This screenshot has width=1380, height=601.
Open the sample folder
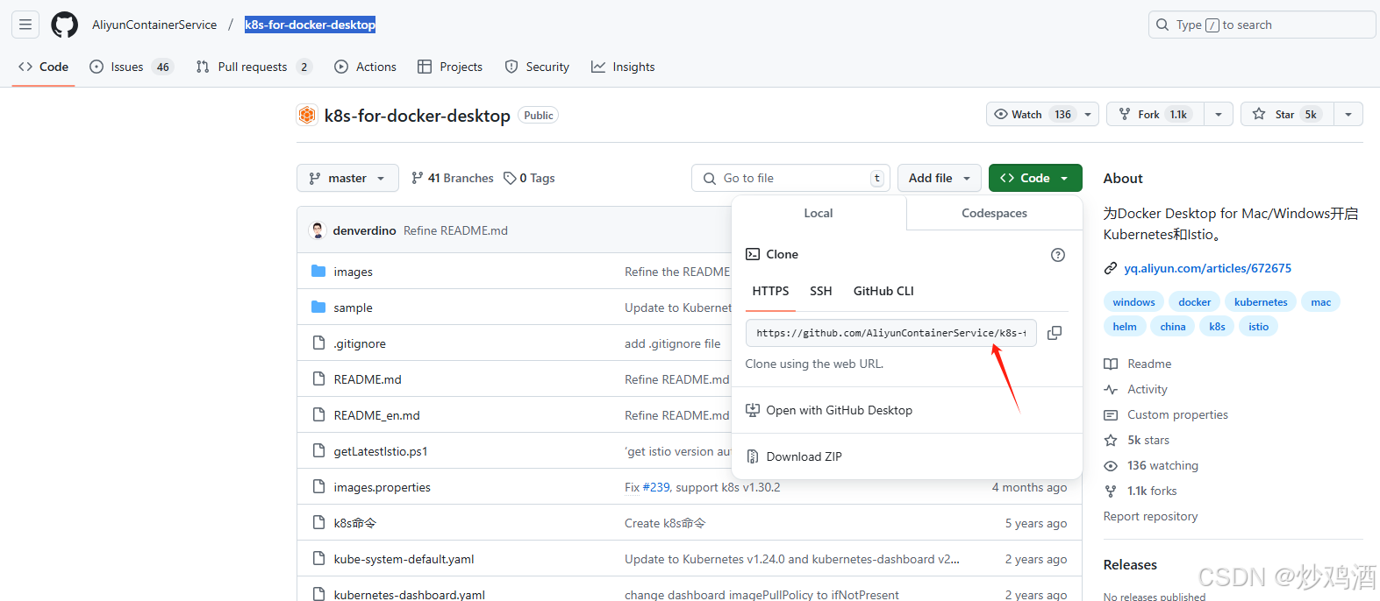(353, 308)
